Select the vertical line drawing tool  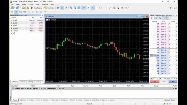point(102,8)
